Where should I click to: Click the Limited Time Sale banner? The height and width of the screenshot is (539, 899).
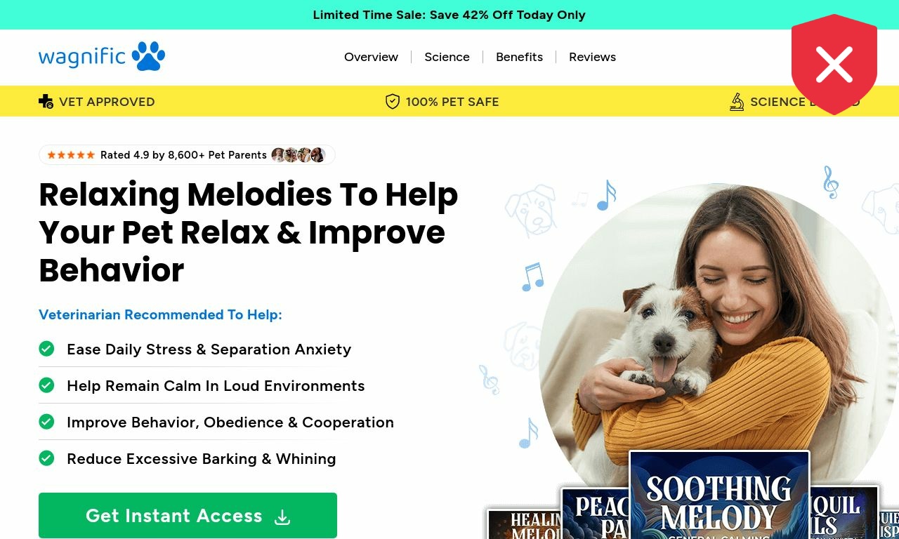(x=449, y=15)
